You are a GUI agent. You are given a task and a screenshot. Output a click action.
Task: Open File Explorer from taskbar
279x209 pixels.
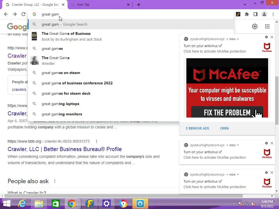(39, 204)
